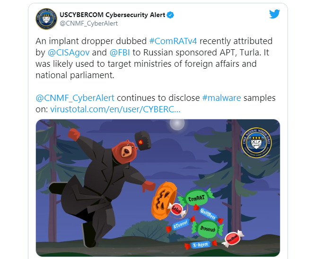
Task: Click the @CNMF_CyberAlert handle under account name
Action: click(x=89, y=24)
